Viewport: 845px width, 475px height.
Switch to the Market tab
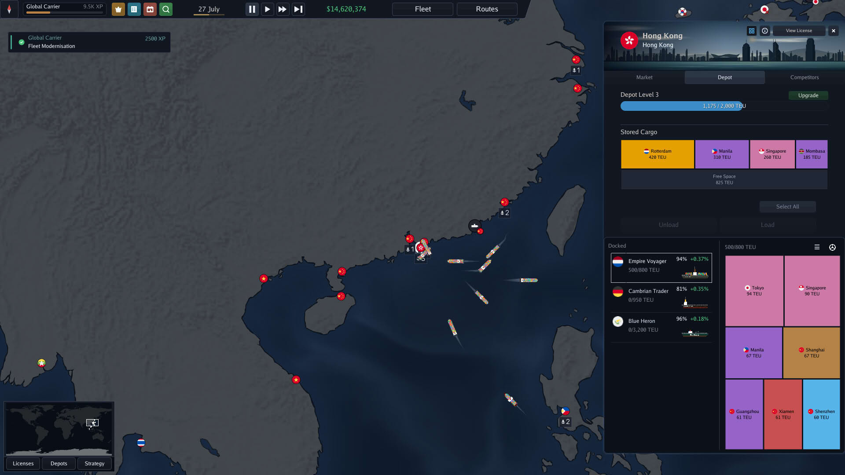click(x=644, y=77)
